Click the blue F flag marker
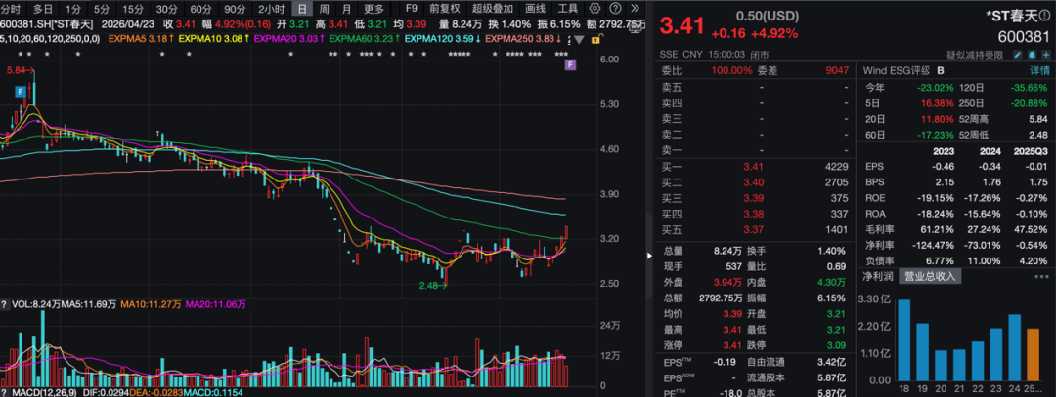The image size is (1056, 397). pos(19,91)
